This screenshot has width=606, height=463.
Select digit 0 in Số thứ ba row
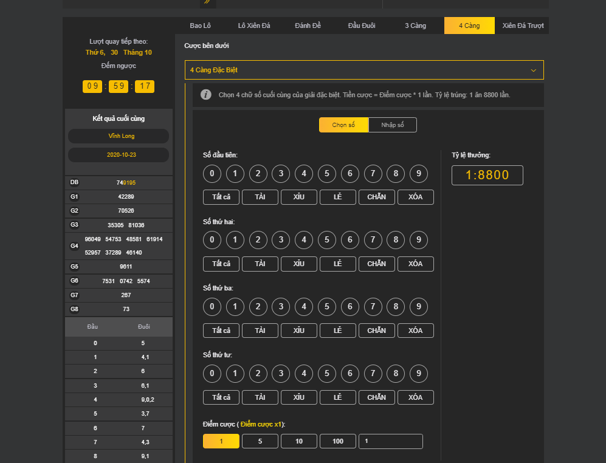(x=212, y=307)
